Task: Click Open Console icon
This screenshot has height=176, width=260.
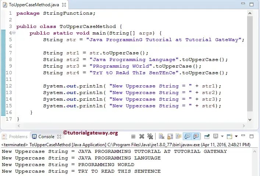Action: [x=229, y=136]
